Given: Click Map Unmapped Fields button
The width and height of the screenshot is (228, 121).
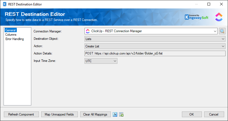Looking at the screenshot, I should (x=59, y=114).
